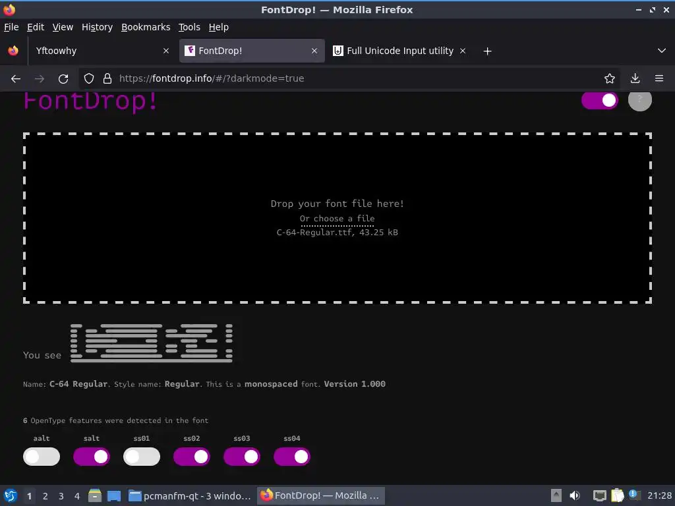Click the 'Version 1.000' text

point(355,384)
